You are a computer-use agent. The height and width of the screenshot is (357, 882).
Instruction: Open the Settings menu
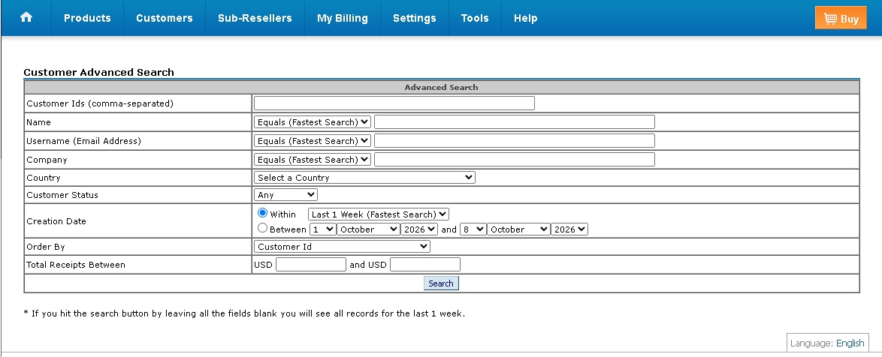click(415, 18)
